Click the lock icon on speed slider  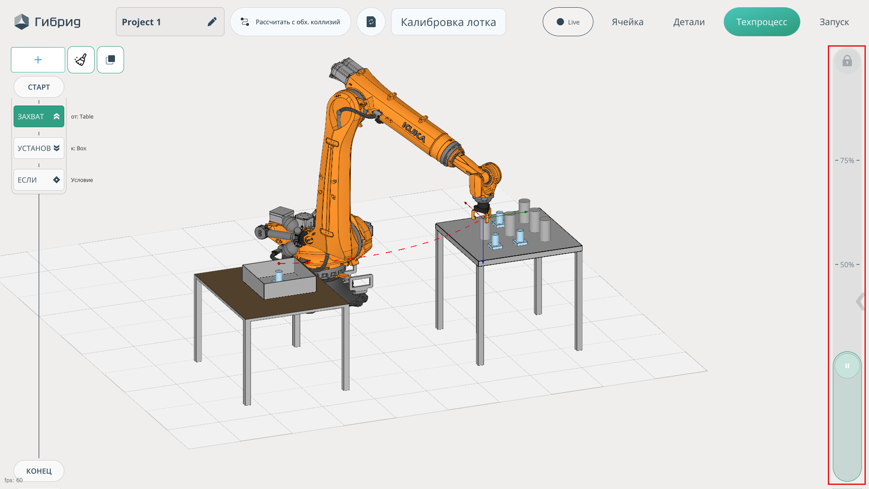point(847,61)
